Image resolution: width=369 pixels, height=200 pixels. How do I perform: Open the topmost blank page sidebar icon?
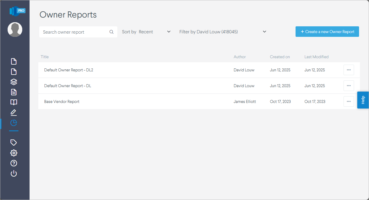(14, 61)
